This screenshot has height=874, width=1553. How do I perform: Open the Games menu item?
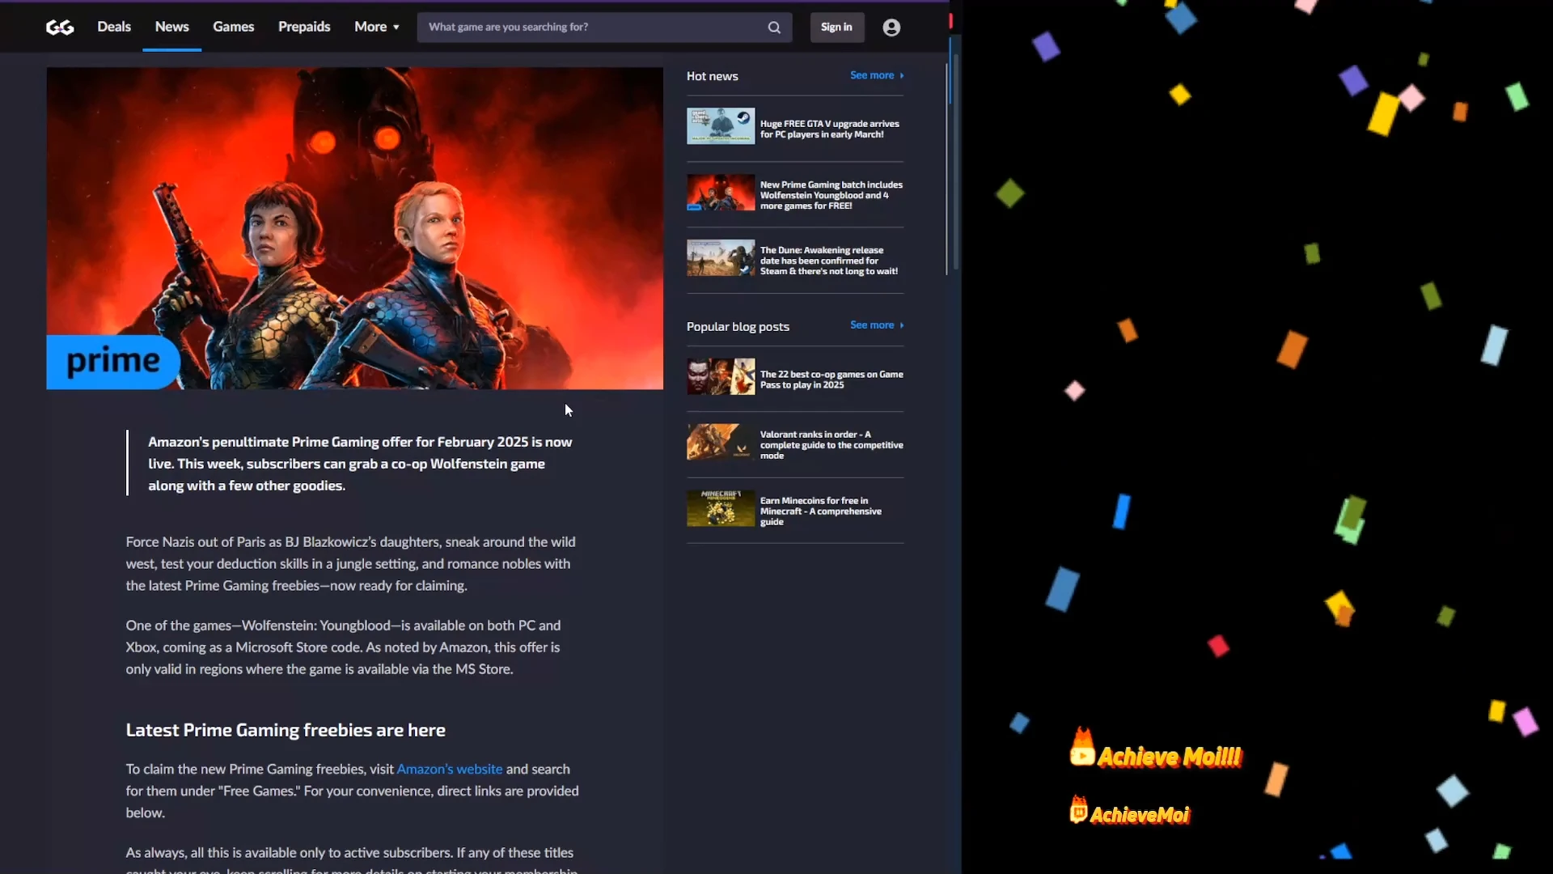pyautogui.click(x=234, y=27)
